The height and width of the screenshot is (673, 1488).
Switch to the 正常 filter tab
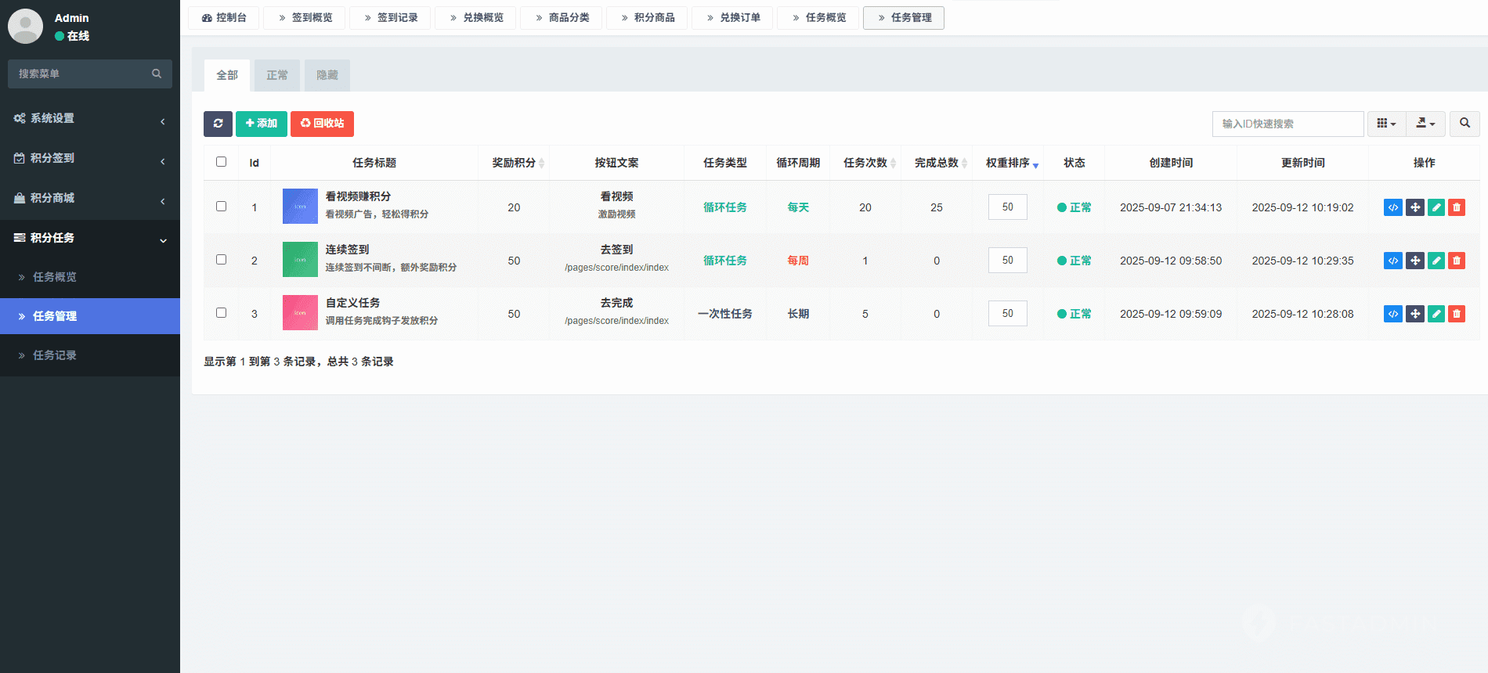pos(277,75)
